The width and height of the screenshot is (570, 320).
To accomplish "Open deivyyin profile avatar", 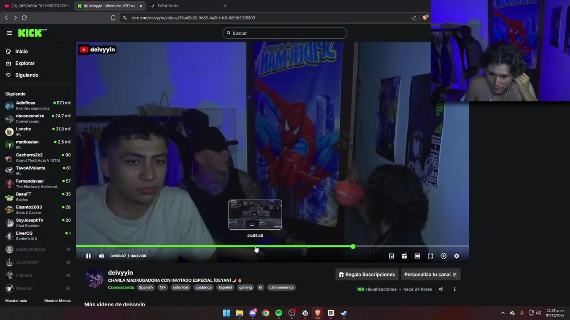I will coord(94,279).
